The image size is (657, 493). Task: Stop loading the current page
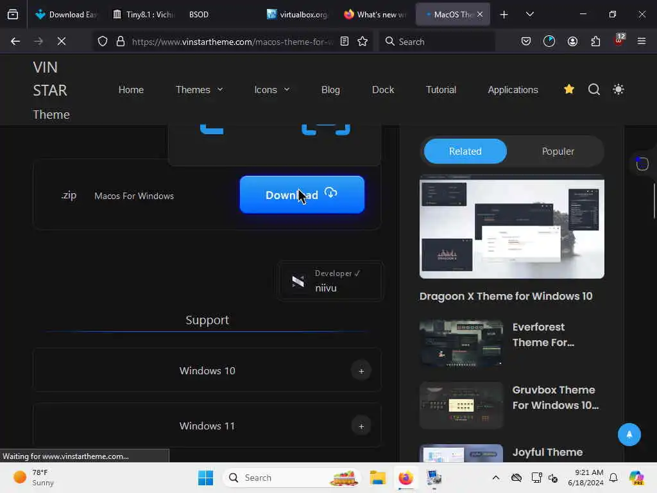click(x=62, y=41)
